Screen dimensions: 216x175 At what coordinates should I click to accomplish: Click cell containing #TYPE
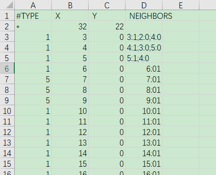point(33,16)
